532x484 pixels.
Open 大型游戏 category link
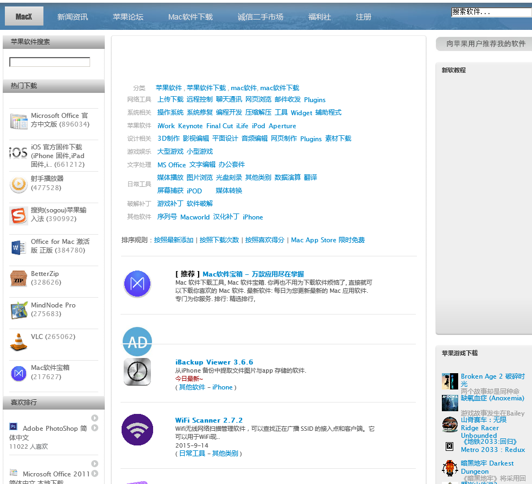coord(170,152)
